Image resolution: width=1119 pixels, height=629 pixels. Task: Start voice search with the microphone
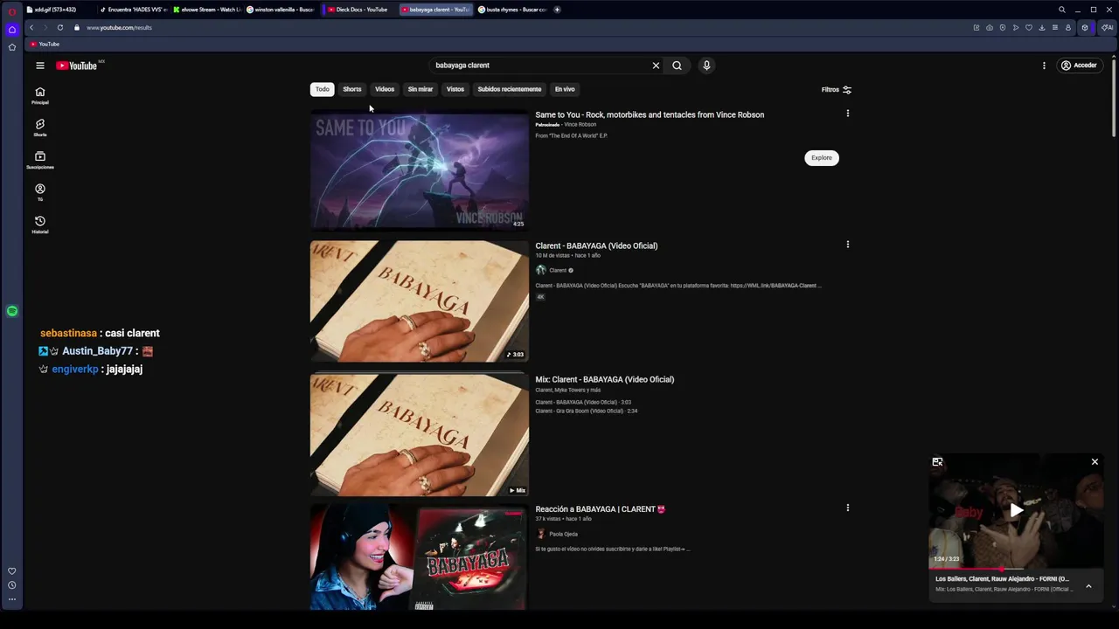pos(706,66)
